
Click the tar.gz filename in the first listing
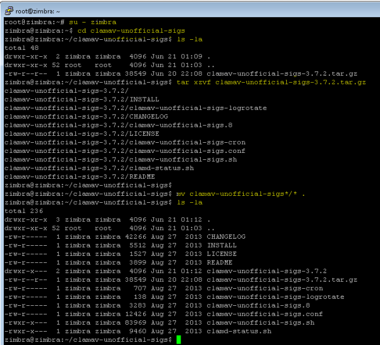pyautogui.click(x=282, y=74)
